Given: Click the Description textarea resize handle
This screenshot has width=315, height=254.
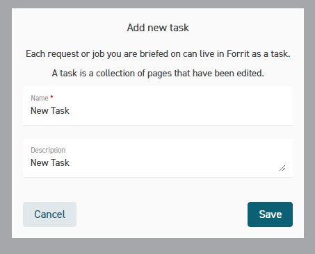Looking at the screenshot, I should [282, 168].
